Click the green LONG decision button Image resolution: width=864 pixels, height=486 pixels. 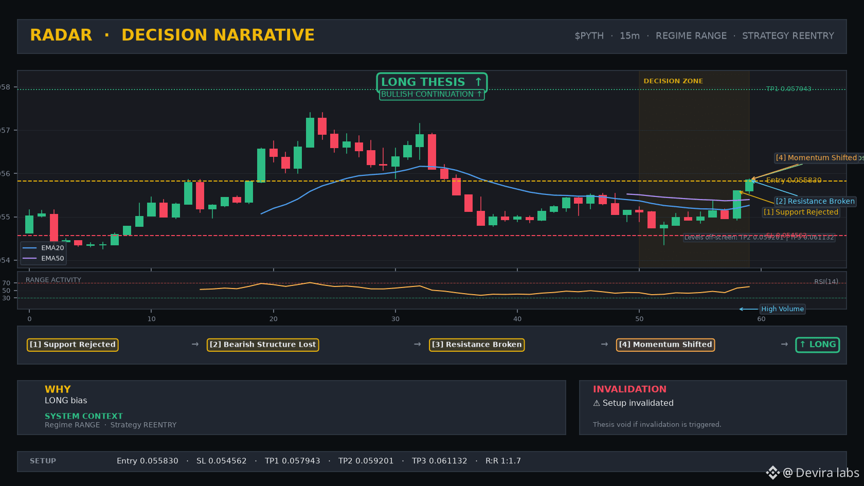(x=818, y=345)
